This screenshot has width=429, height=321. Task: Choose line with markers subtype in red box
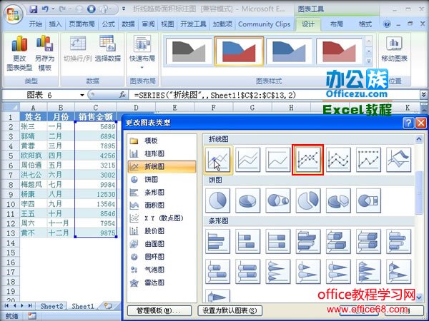pyautogui.click(x=308, y=160)
